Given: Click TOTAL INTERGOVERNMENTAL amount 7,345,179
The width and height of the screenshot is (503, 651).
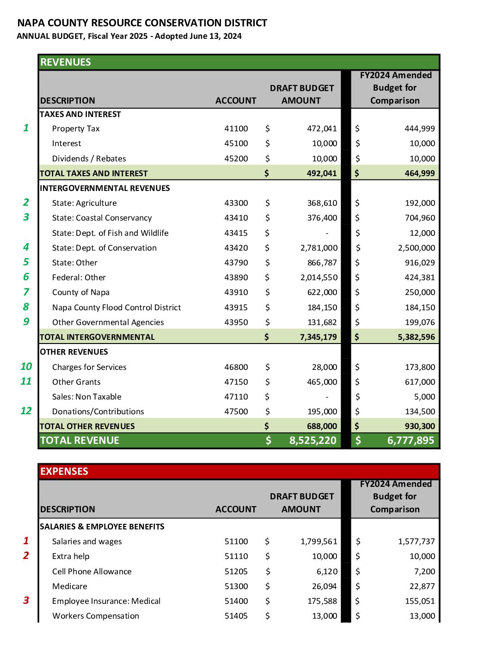Looking at the screenshot, I should 319,337.
